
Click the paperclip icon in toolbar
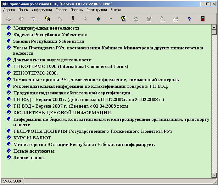click(73, 19)
